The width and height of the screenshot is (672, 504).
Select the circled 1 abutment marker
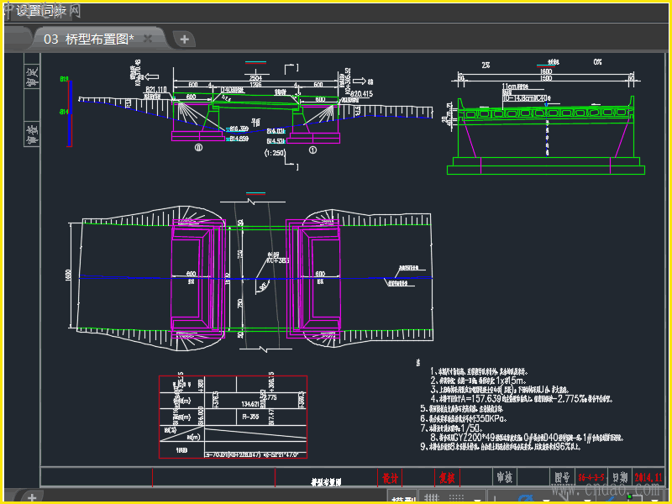click(312, 150)
